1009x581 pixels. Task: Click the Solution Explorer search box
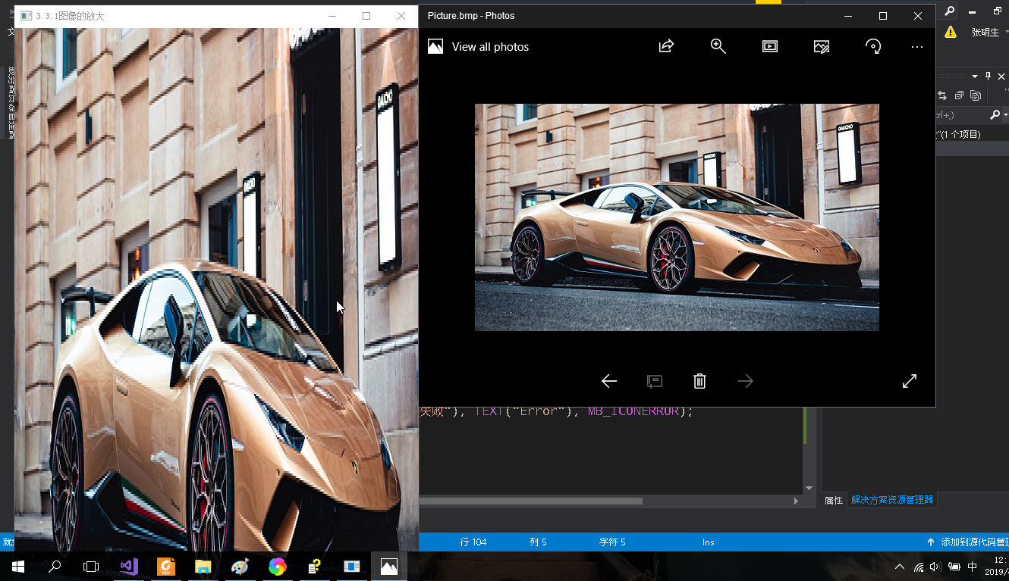[x=962, y=114]
